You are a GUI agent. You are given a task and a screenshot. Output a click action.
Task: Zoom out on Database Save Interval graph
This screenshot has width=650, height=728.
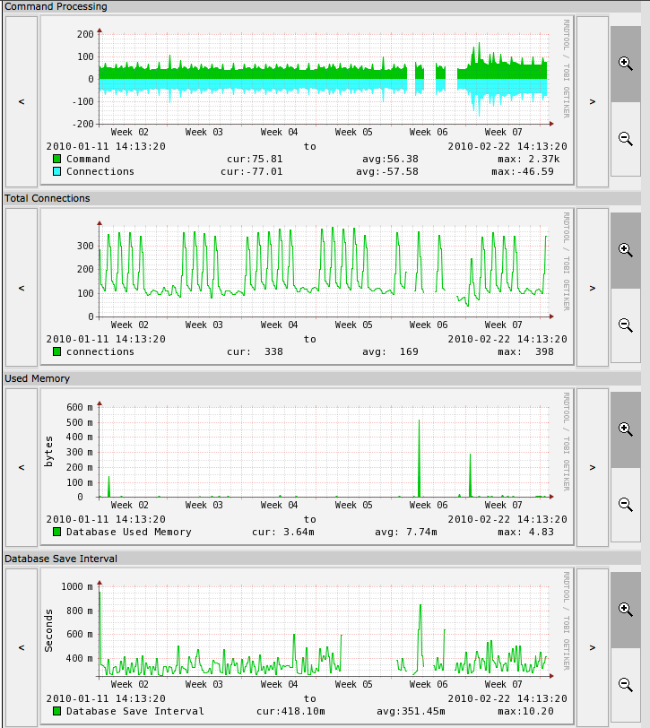[x=626, y=684]
